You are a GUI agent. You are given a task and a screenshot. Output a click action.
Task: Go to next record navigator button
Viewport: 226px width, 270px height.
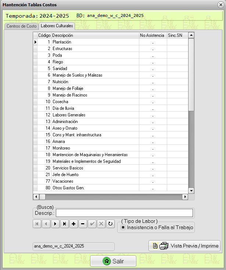[x=55, y=224]
